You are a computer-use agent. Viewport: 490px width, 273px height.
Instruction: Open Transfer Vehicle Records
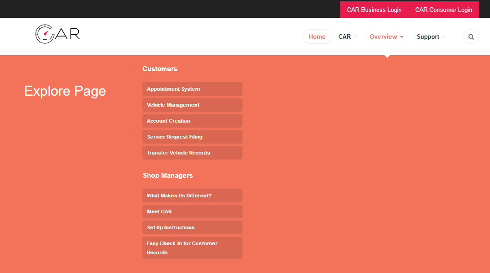tap(192, 153)
